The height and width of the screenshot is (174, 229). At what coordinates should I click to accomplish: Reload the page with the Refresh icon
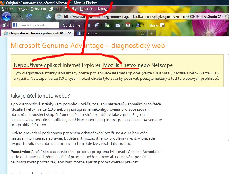coord(29,16)
